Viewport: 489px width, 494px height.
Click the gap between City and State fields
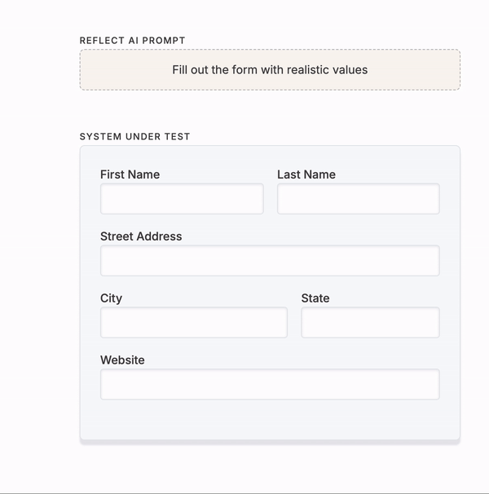coord(294,323)
